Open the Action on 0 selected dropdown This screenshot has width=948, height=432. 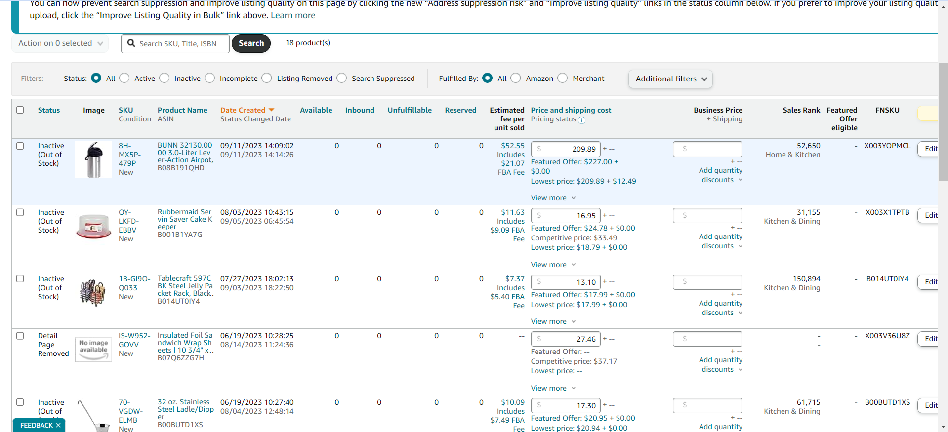coord(60,43)
